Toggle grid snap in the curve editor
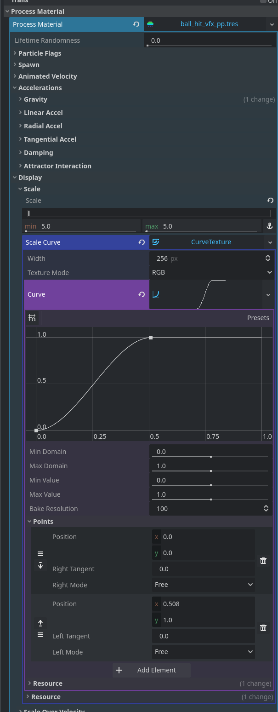The width and height of the screenshot is (278, 712). click(x=32, y=318)
